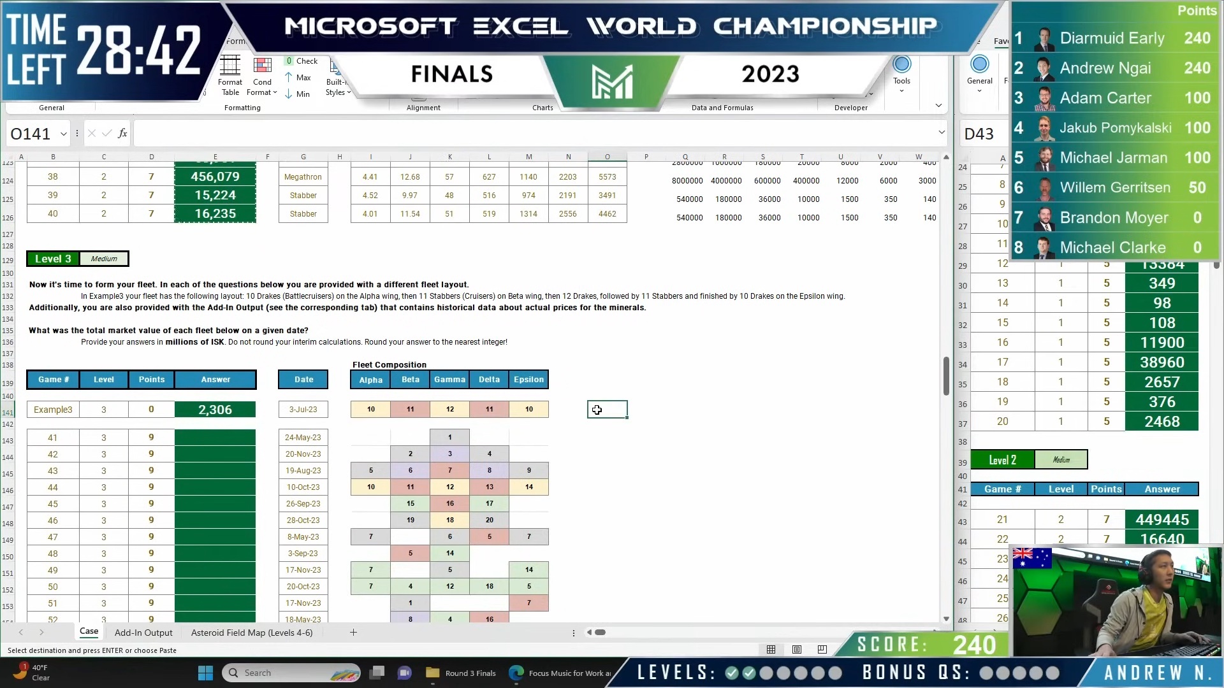Switch to the Add-In Output sheet tab

click(144, 633)
